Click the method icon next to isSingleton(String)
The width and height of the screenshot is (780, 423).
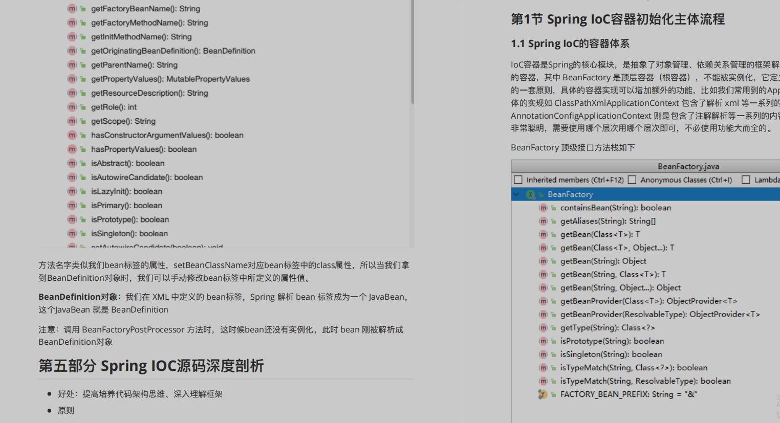tap(543, 354)
